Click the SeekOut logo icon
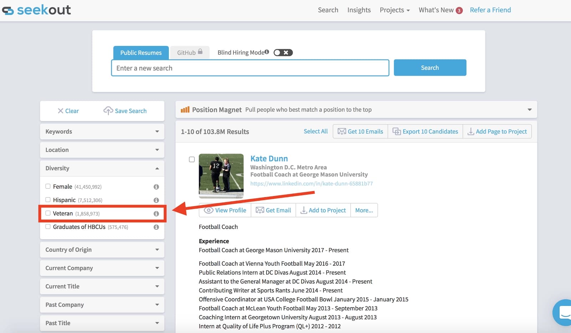Viewport: 571px width, 333px height. click(x=8, y=10)
